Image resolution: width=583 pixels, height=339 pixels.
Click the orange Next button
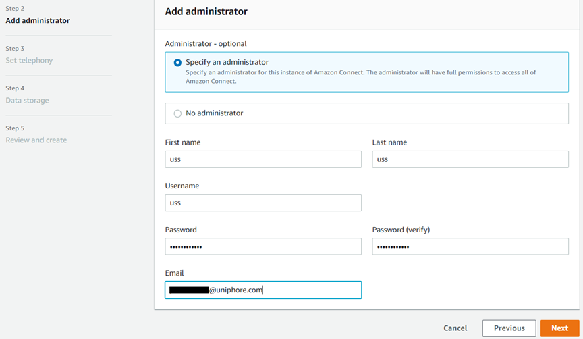click(559, 328)
